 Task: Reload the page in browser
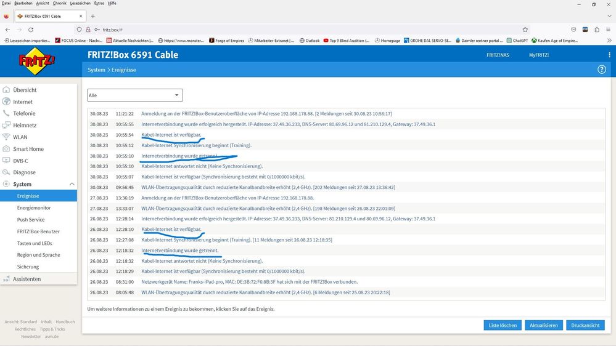tap(31, 30)
